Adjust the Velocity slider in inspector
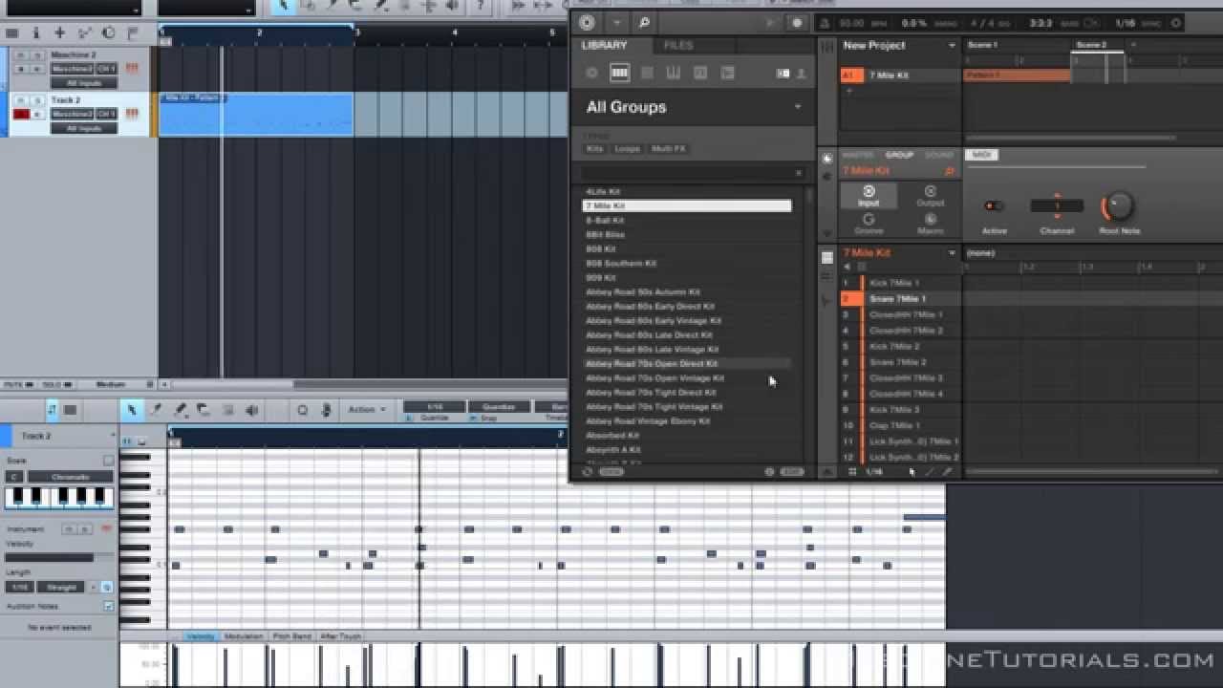 pos(61,557)
